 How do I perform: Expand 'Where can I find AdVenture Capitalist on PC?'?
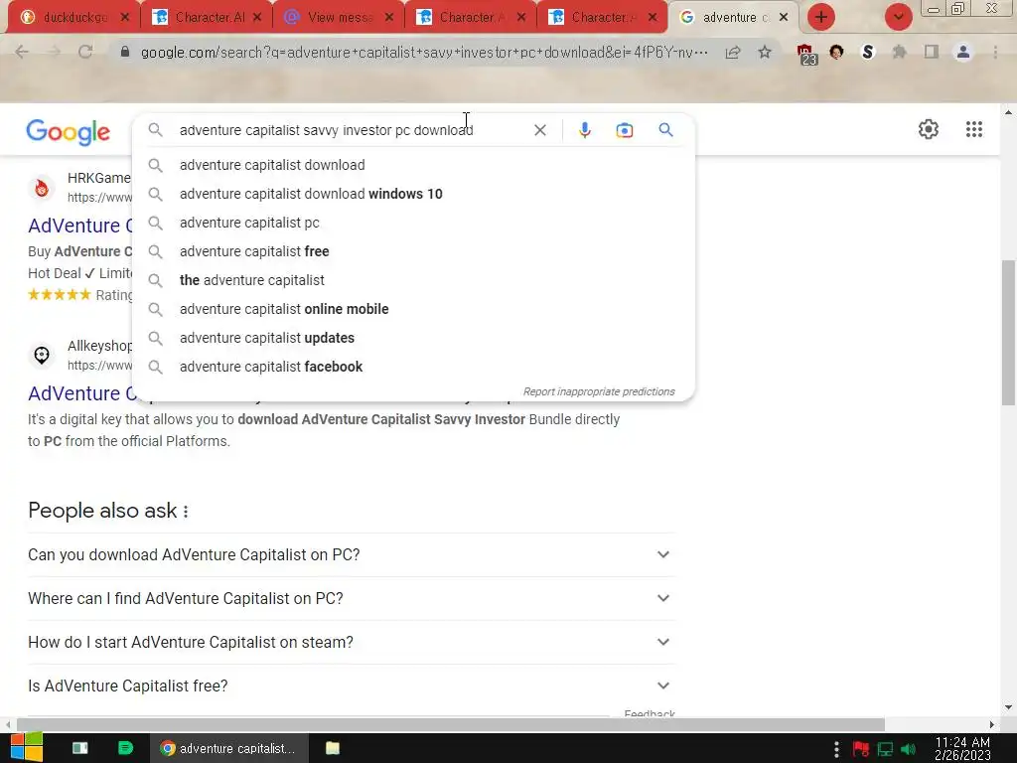(x=351, y=598)
